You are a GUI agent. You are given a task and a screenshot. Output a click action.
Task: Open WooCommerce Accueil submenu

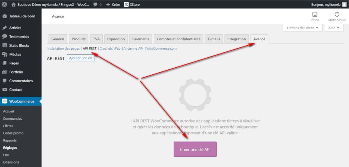(x=8, y=111)
